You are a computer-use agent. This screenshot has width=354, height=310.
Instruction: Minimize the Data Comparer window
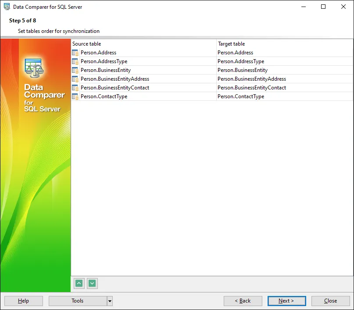tap(304, 7)
